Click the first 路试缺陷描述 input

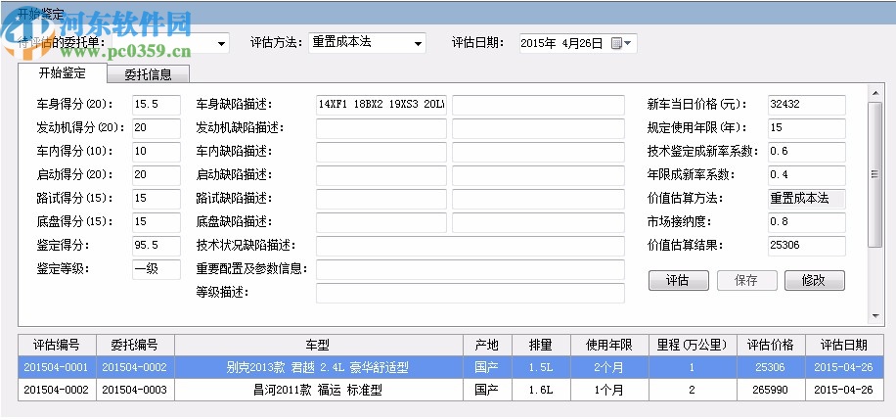pyautogui.click(x=381, y=199)
